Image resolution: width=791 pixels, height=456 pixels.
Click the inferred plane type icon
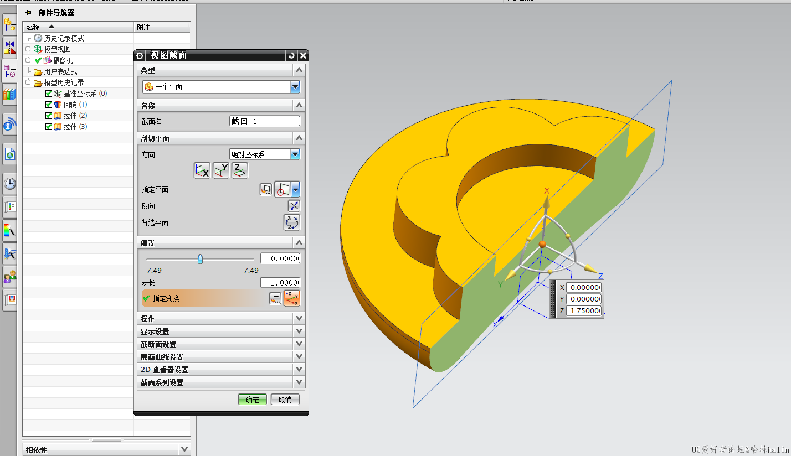pyautogui.click(x=283, y=190)
